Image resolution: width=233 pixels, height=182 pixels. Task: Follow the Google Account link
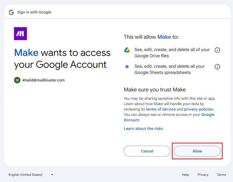pyautogui.click(x=208, y=115)
